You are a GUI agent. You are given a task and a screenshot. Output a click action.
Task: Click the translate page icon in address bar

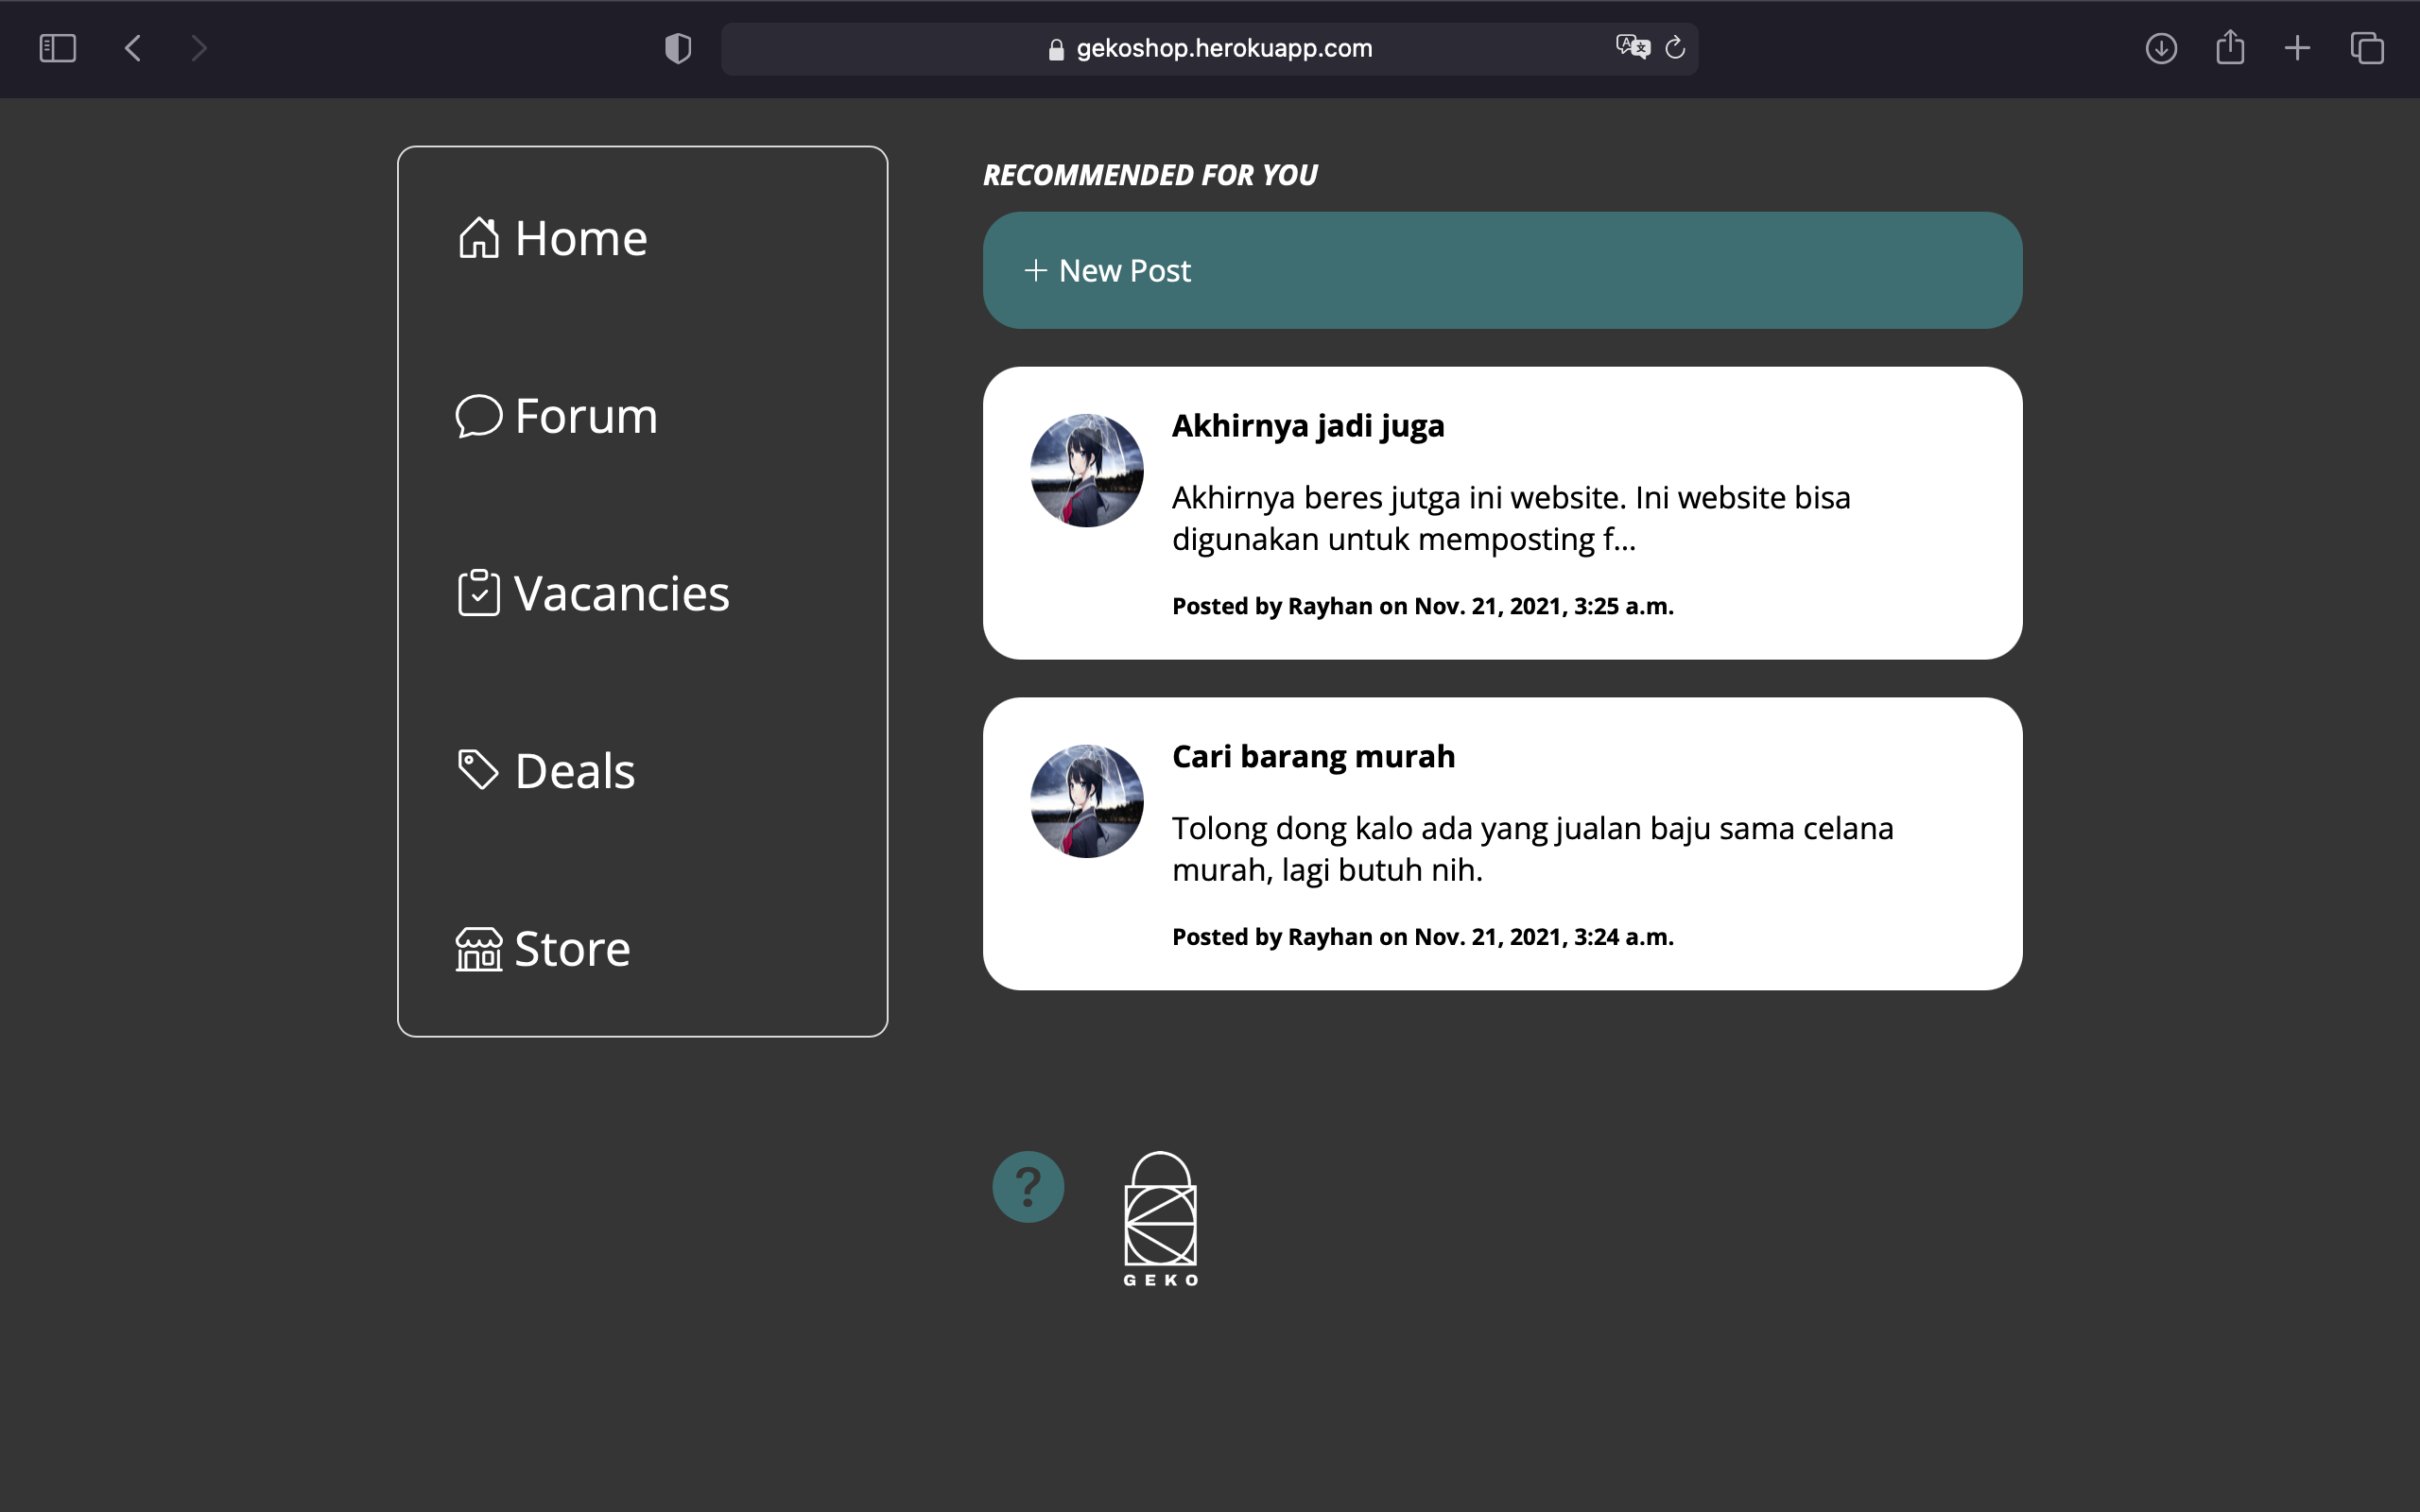[1632, 47]
